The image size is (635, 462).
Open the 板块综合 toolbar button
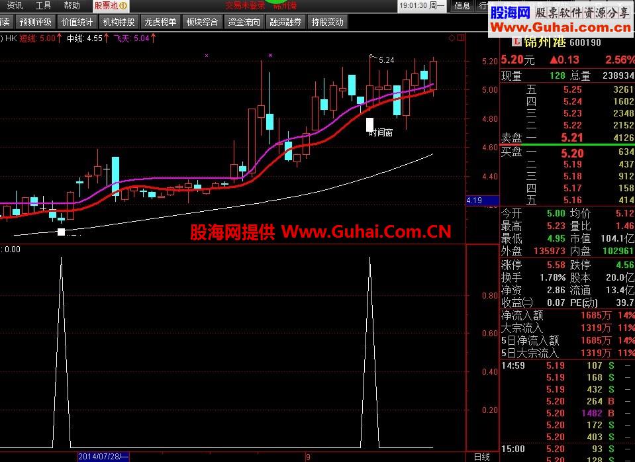point(202,23)
